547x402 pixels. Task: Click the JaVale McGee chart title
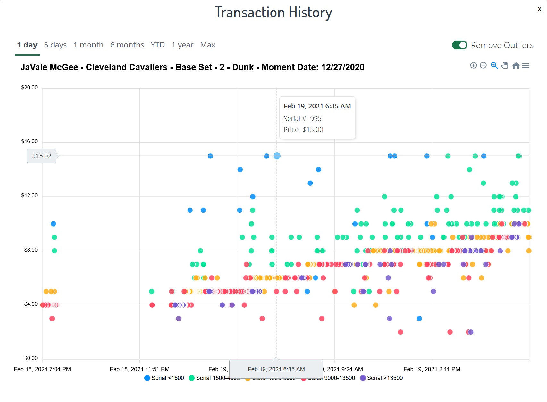tap(192, 67)
